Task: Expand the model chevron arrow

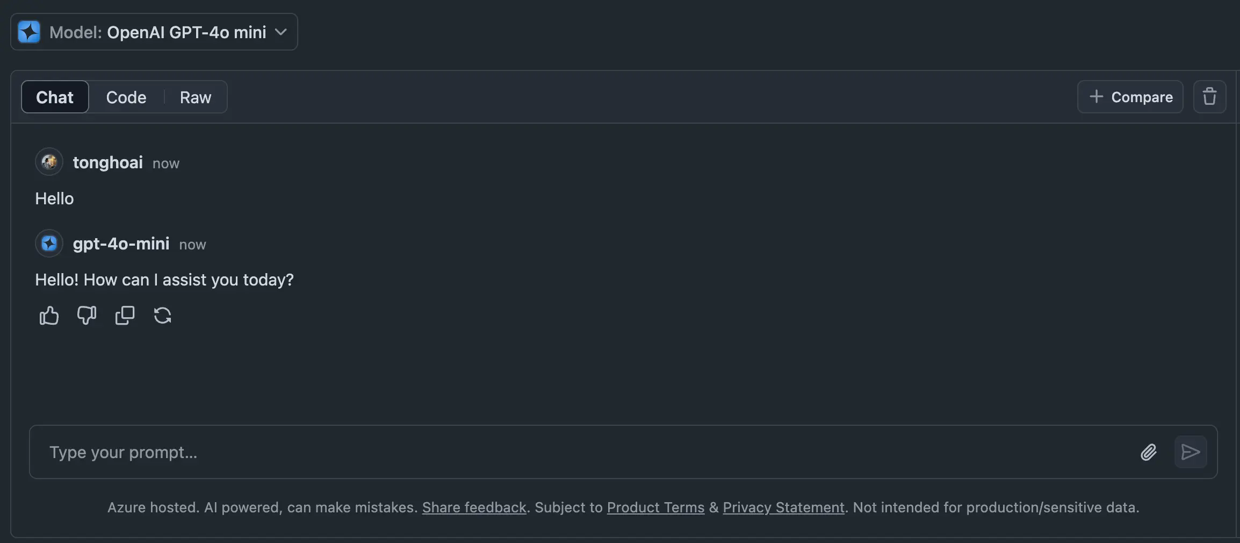Action: [280, 32]
